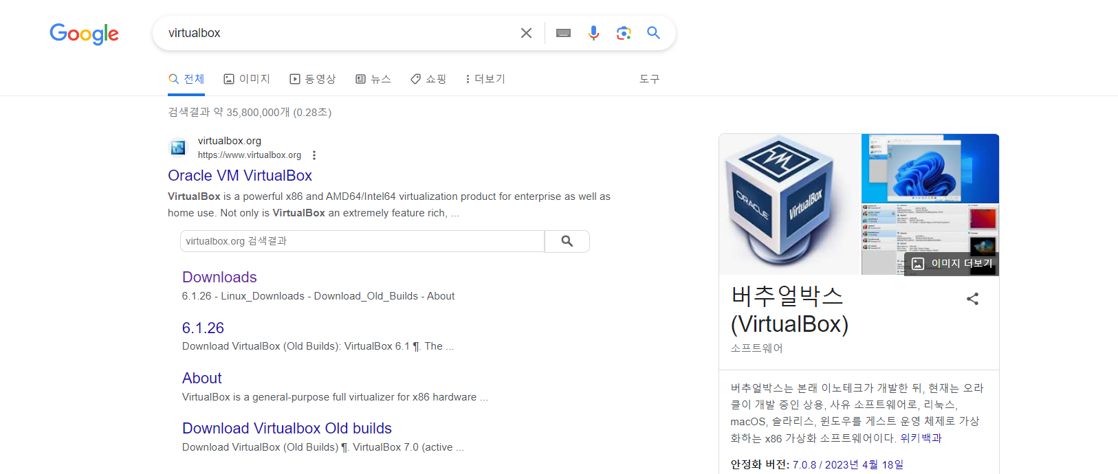The height and width of the screenshot is (474, 1118).
Task: Open the Oracle VM VirtualBox result
Action: [240, 176]
